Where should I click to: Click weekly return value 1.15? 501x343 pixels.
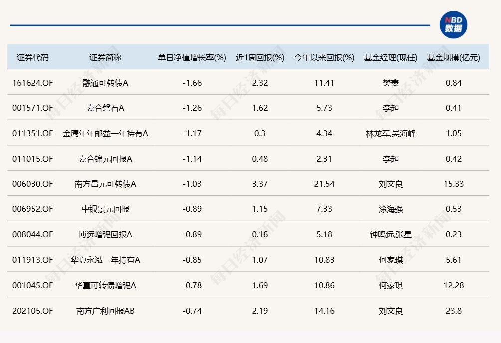pos(260,209)
